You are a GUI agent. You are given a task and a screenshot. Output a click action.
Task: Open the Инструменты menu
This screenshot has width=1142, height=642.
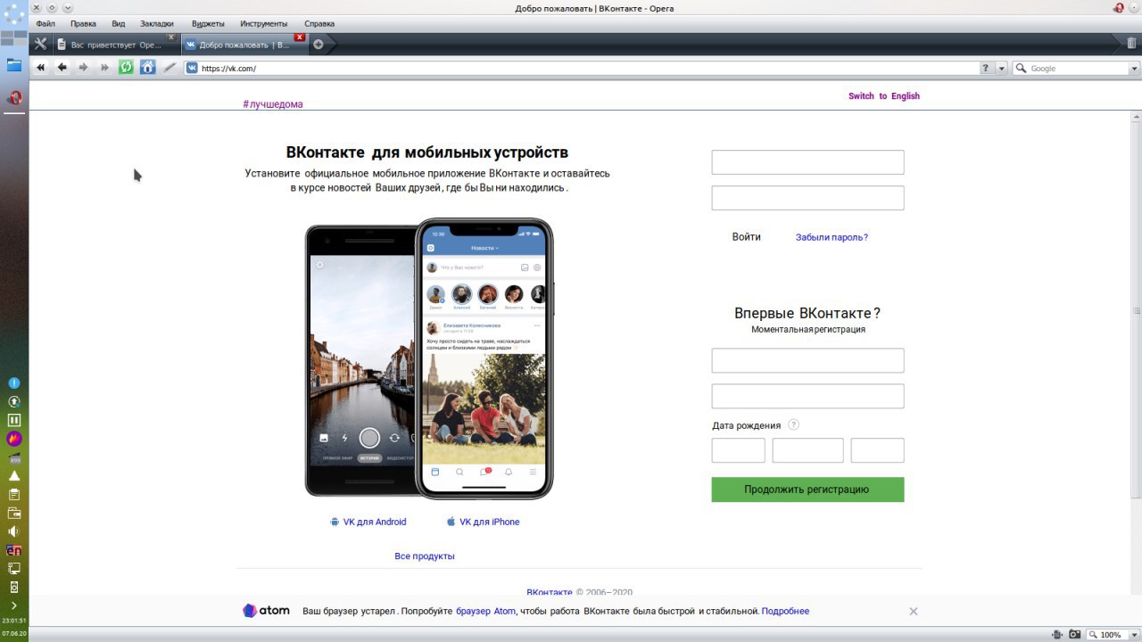264,23
